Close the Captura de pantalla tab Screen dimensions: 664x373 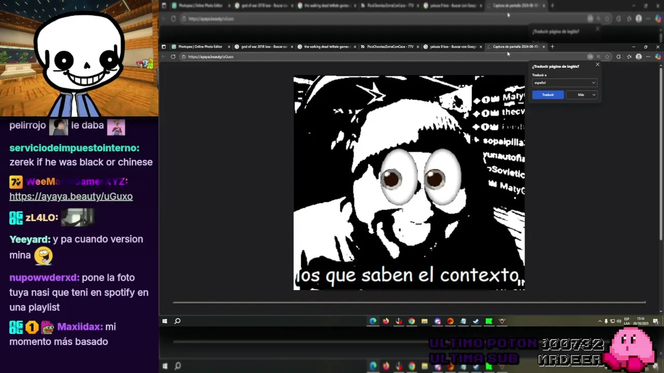(x=544, y=47)
